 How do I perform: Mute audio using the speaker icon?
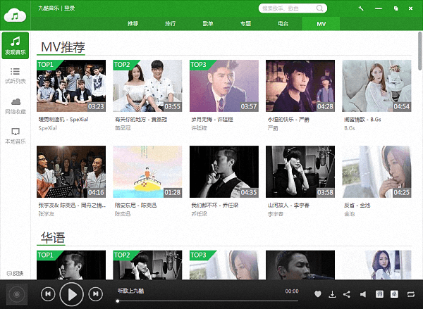tap(363, 294)
